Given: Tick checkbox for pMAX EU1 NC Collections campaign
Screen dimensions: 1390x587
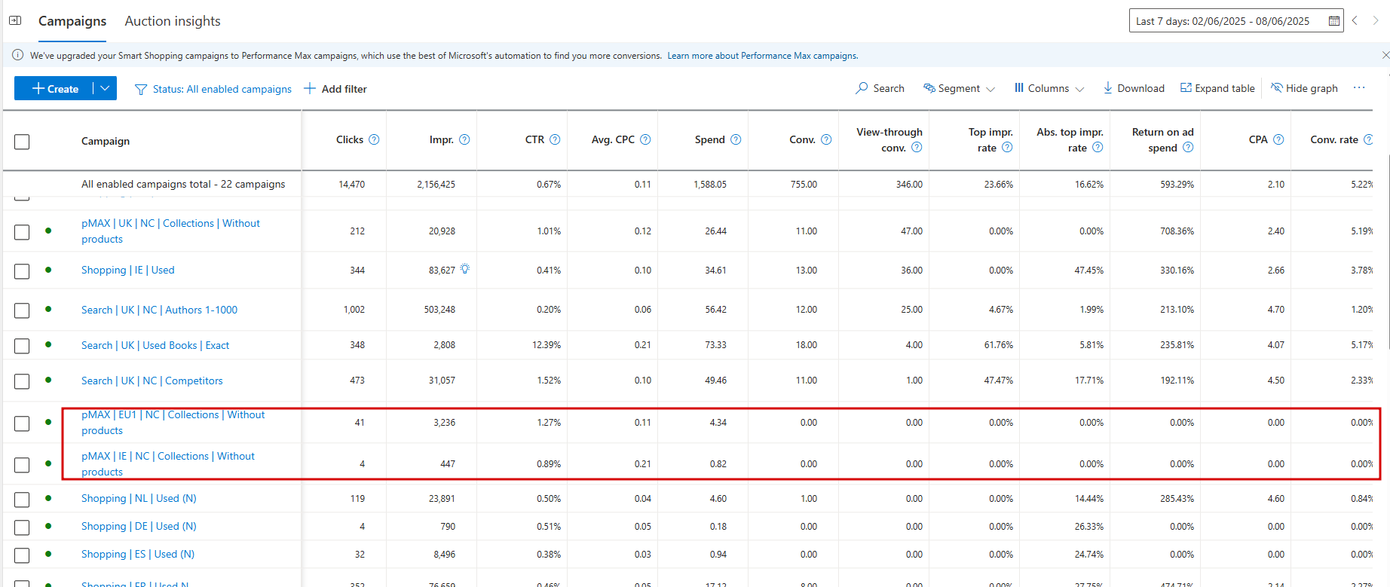Looking at the screenshot, I should [x=22, y=423].
